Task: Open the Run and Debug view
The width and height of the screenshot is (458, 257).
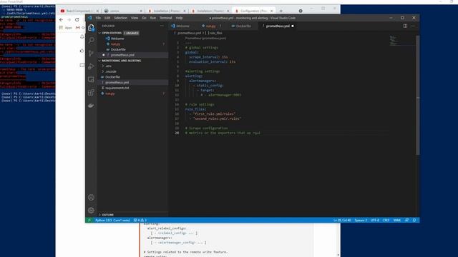Action: point(91,66)
